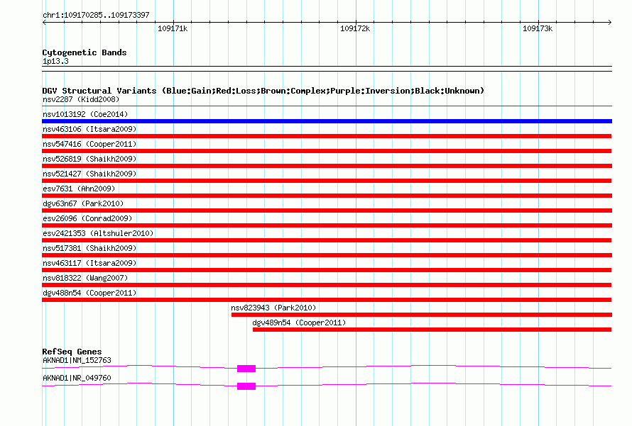Open variant nsv463106 (Itsara2009)
This screenshot has width=632, height=426.
tap(89, 129)
